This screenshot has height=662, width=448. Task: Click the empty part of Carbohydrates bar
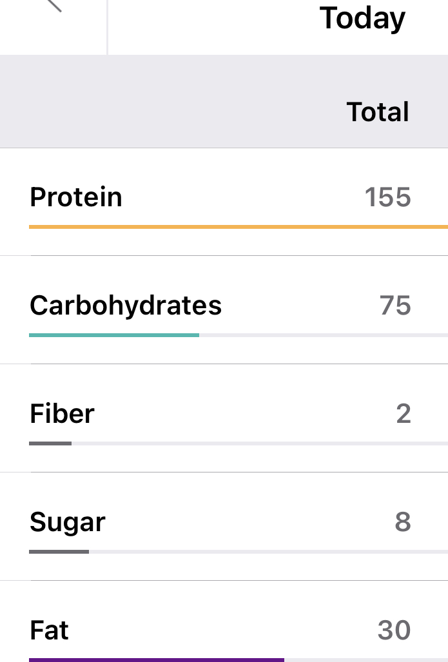(x=324, y=335)
